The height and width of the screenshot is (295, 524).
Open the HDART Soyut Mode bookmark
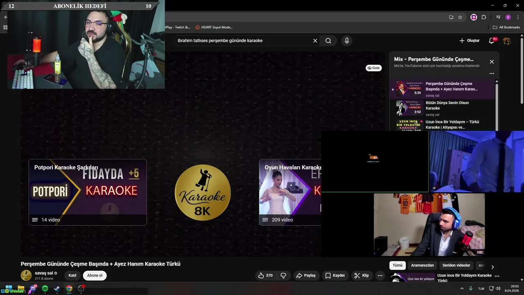[214, 27]
